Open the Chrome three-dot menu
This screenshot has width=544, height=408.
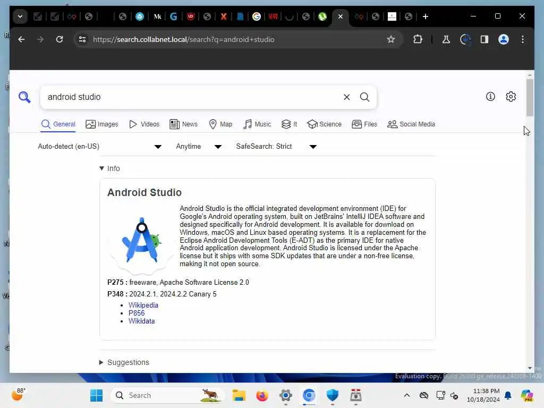pyautogui.click(x=523, y=39)
